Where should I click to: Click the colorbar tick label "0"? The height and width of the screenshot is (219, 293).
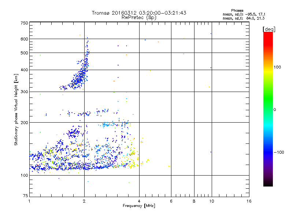tap(275, 110)
